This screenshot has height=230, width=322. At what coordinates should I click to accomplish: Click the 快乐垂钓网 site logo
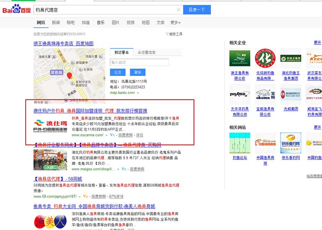pyautogui.click(x=291, y=143)
